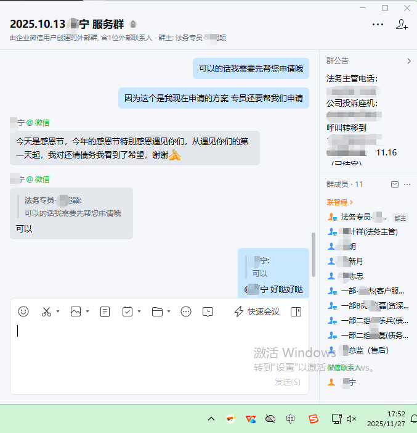Toggle the side panel layout icon
Image resolution: width=417 pixels, height=433 pixels.
tap(296, 311)
